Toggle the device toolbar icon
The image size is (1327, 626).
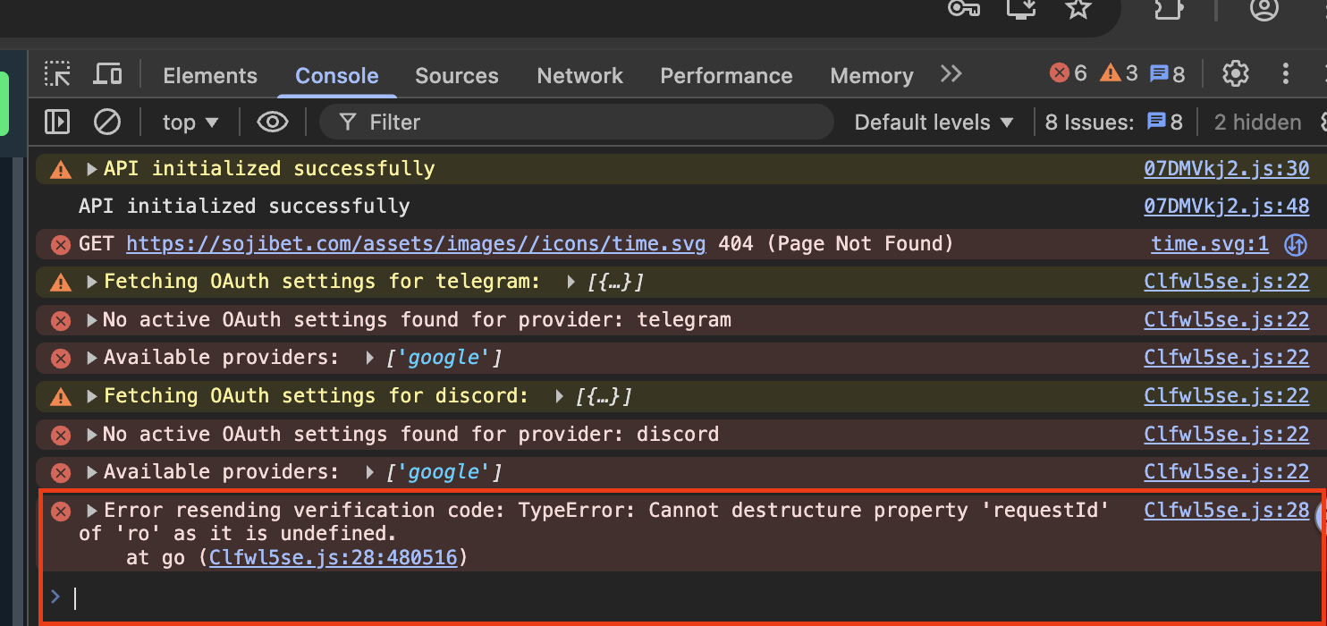pos(107,74)
